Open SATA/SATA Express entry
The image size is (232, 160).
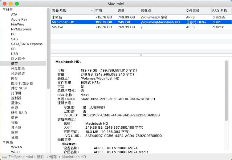27,44
